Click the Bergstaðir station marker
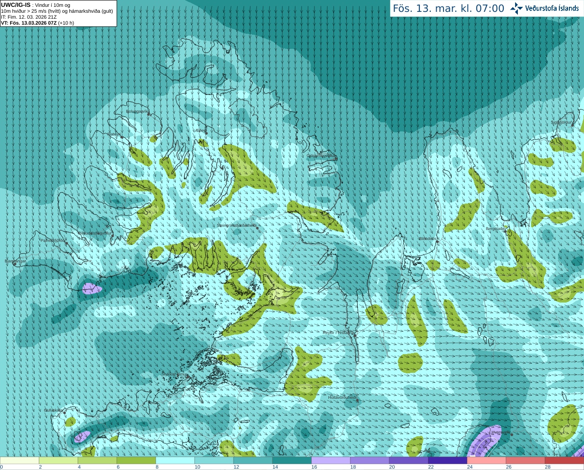 505,231
